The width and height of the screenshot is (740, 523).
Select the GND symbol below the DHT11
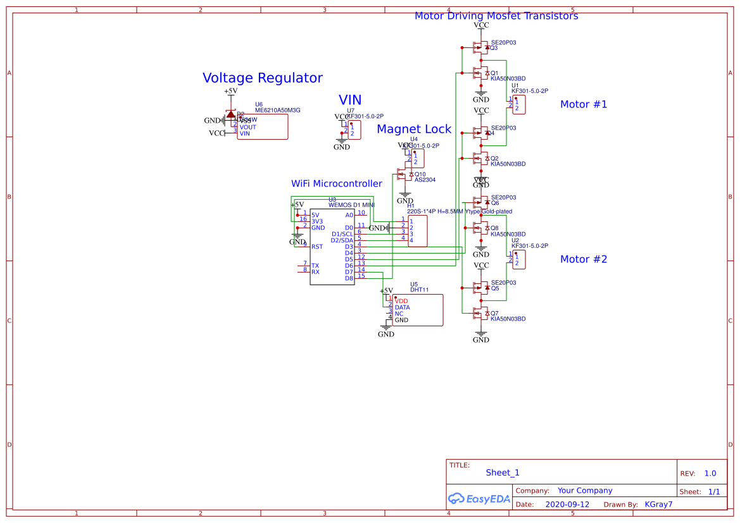click(385, 330)
